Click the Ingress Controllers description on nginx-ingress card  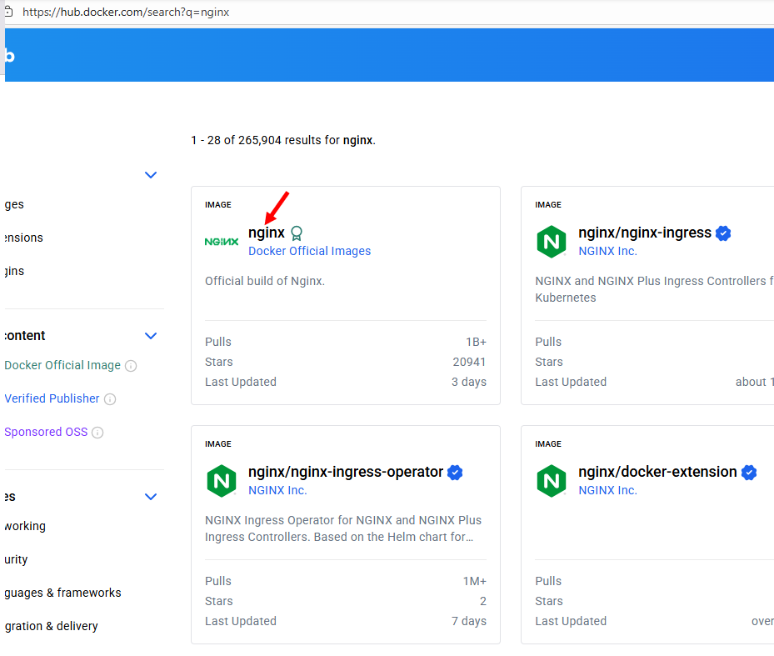click(655, 289)
